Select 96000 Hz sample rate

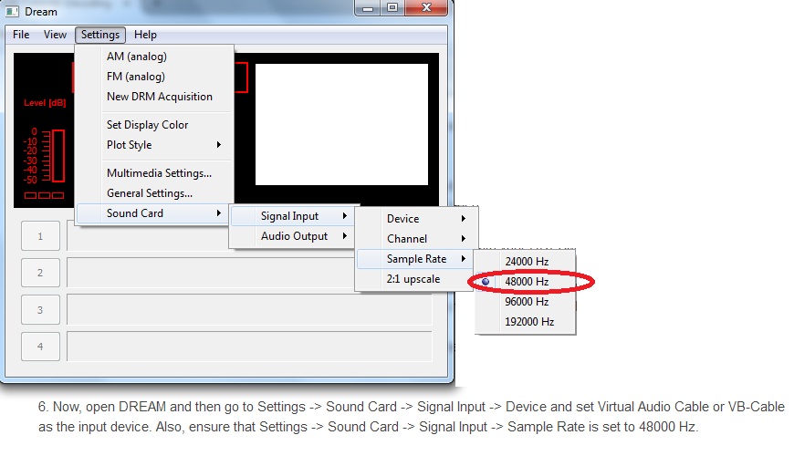pyautogui.click(x=525, y=302)
